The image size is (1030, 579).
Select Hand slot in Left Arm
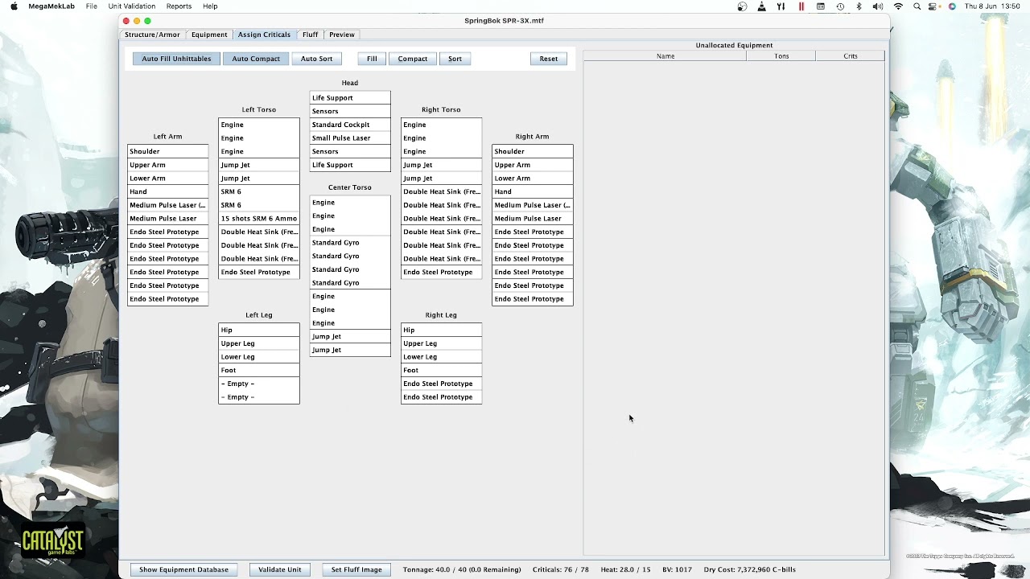(x=168, y=191)
